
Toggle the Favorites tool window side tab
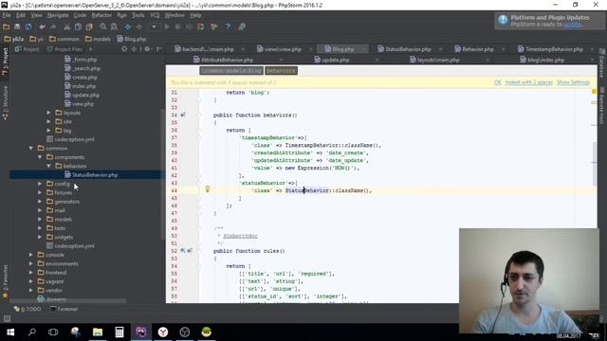[x=5, y=281]
